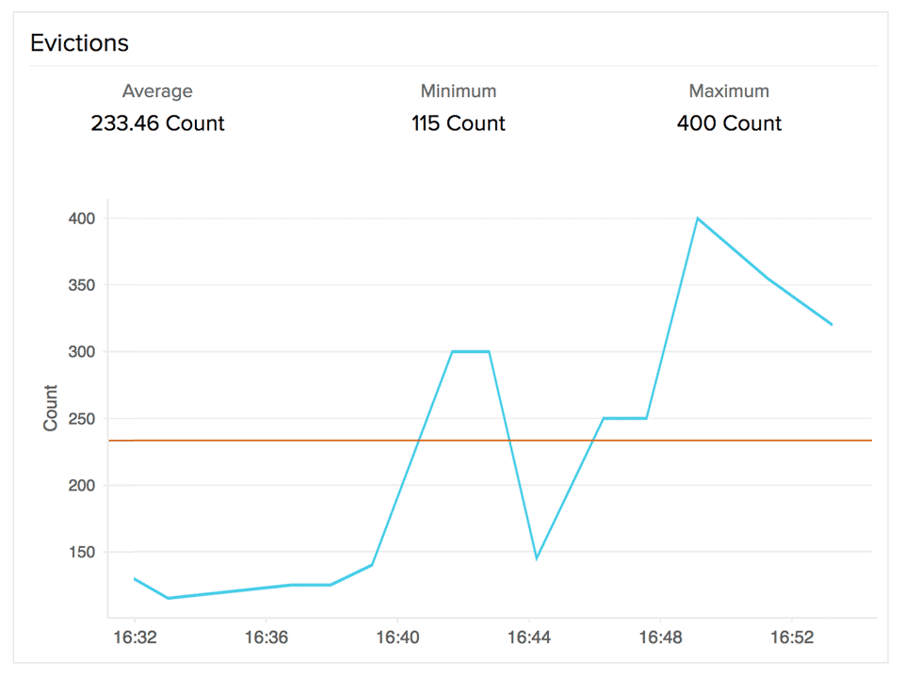Click the 233.46 Count average value

pyautogui.click(x=157, y=123)
